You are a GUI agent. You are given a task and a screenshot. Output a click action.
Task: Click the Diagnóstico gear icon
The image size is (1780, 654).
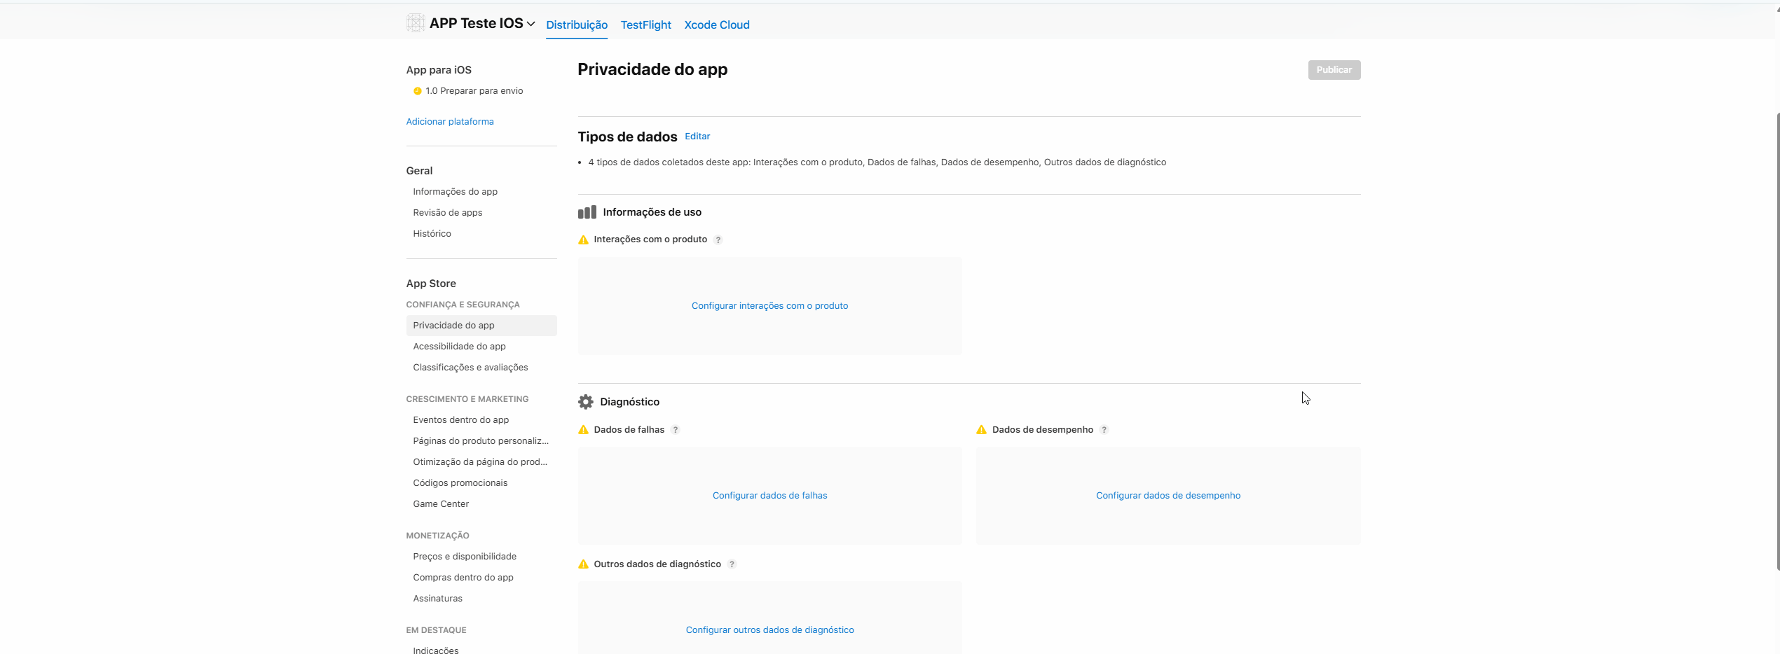(585, 402)
